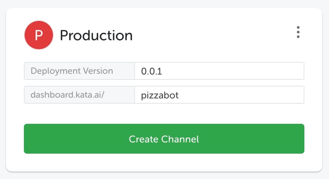The width and height of the screenshot is (329, 179).
Task: Click the red P avatar icon
Action: tap(39, 35)
